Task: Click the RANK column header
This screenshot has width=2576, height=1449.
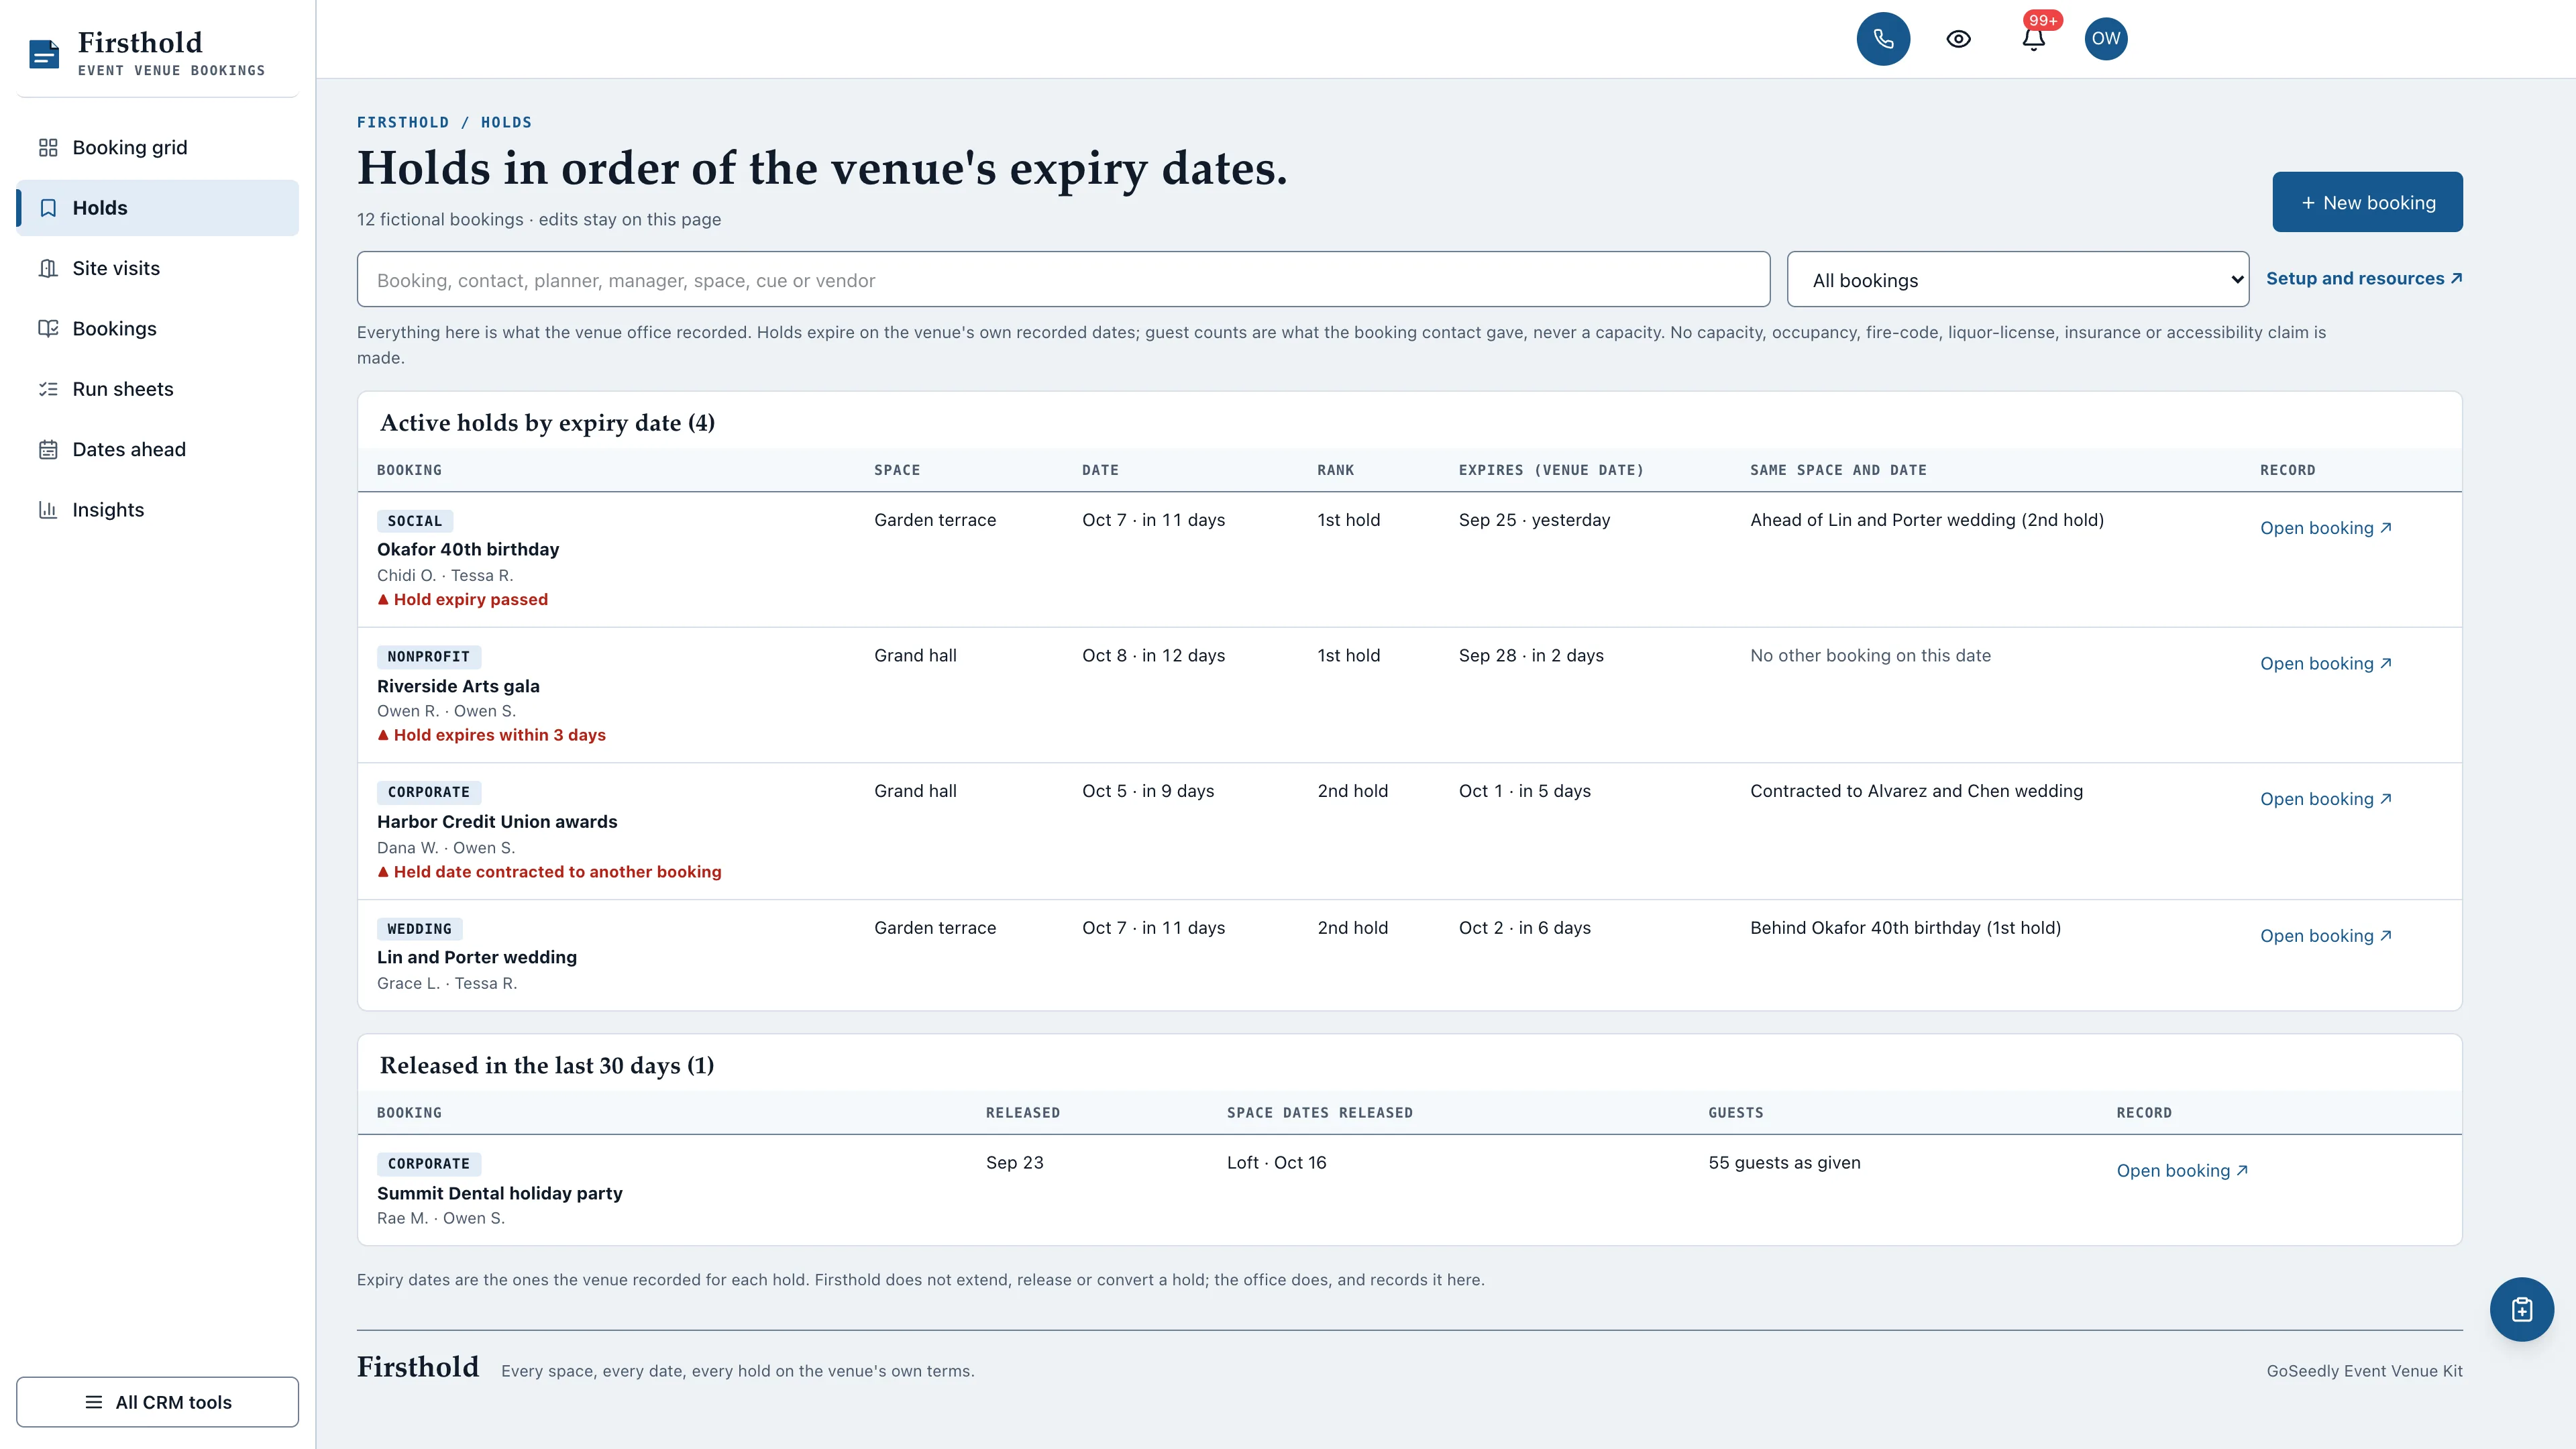Action: [1335, 470]
